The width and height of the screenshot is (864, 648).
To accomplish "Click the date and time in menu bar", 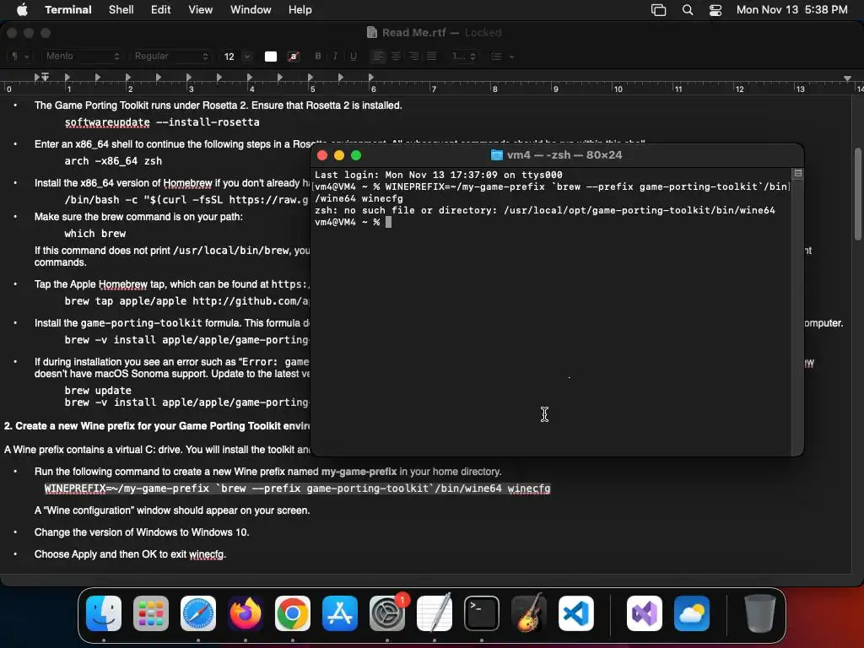I will (x=791, y=9).
